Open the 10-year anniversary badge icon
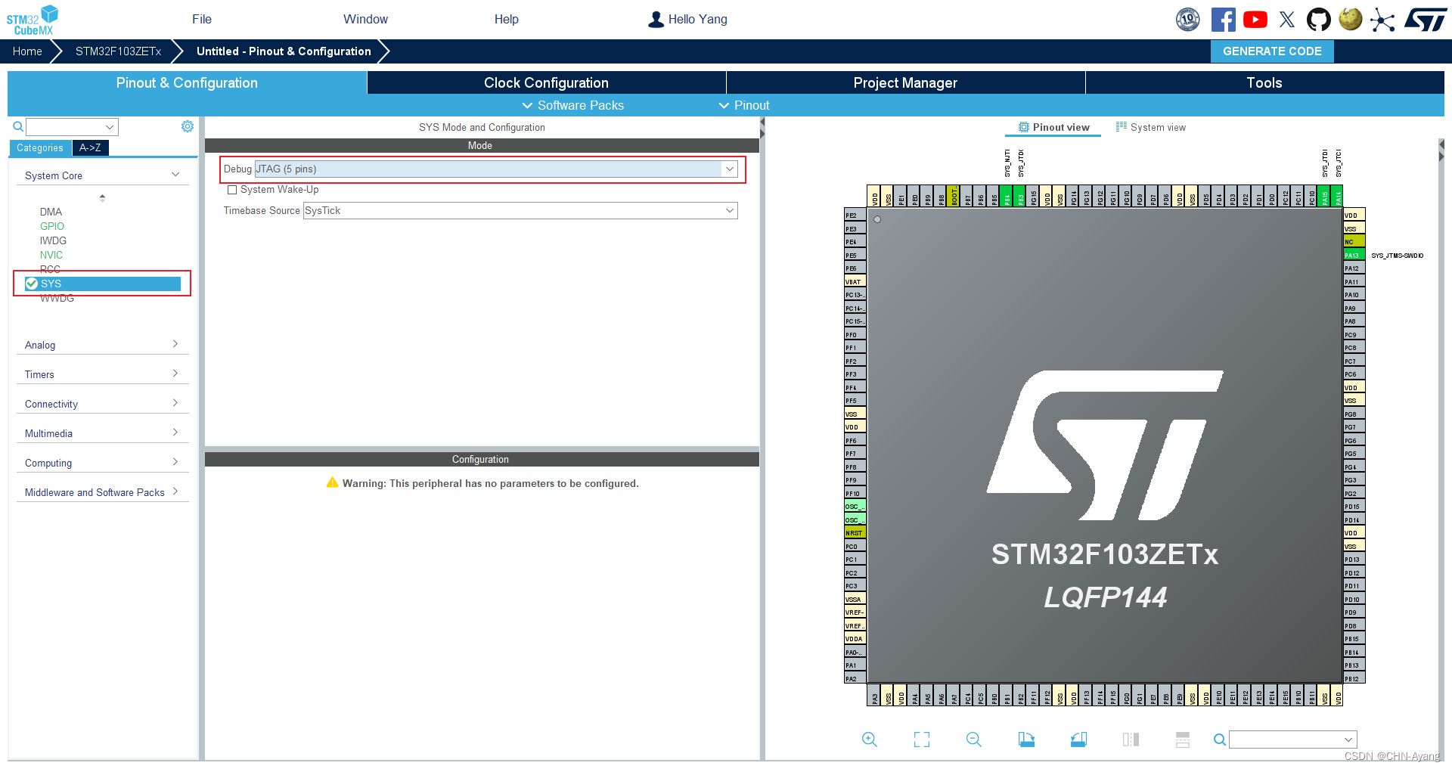The height and width of the screenshot is (769, 1452). [x=1188, y=20]
